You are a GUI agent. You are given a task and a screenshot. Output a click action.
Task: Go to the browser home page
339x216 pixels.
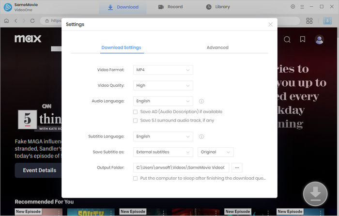(6, 21)
